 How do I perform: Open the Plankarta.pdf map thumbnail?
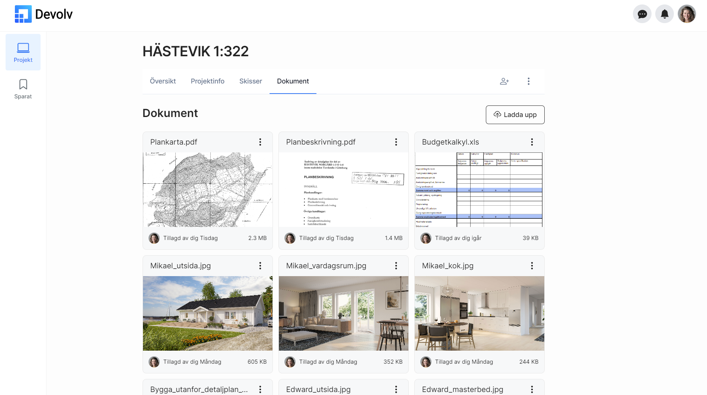pyautogui.click(x=208, y=190)
